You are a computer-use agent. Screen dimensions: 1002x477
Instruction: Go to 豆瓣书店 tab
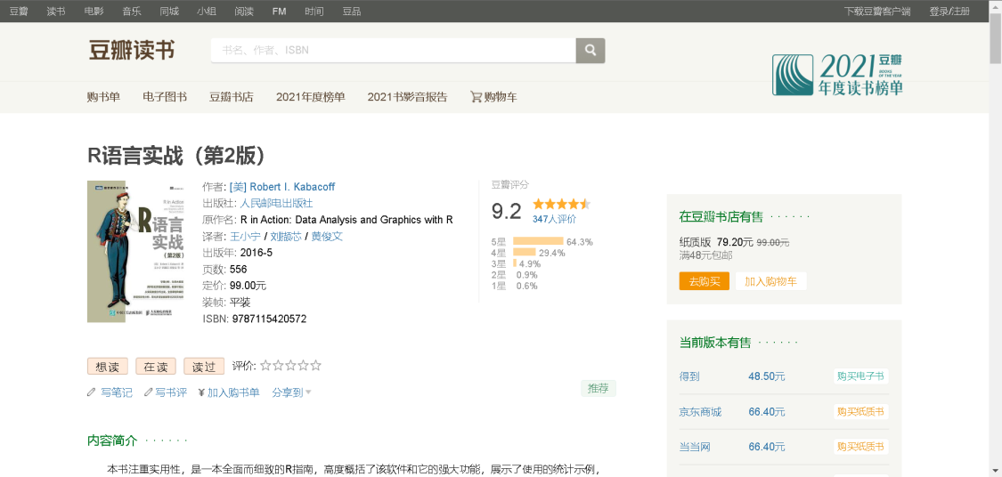(232, 97)
